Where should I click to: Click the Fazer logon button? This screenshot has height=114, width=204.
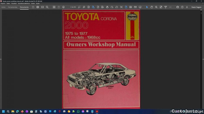click(196, 7)
